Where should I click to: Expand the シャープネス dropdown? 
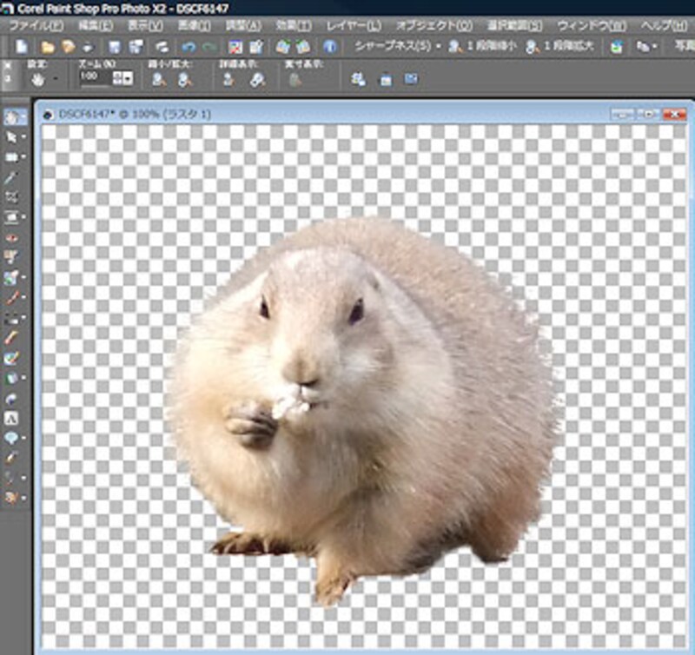tap(438, 47)
